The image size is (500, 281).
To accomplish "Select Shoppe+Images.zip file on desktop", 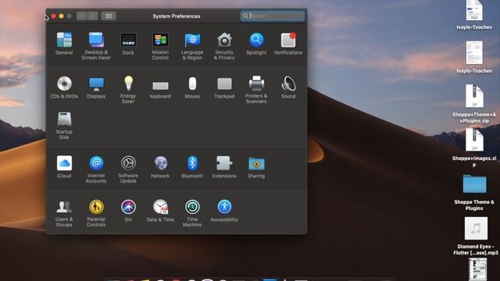I will [x=474, y=148].
